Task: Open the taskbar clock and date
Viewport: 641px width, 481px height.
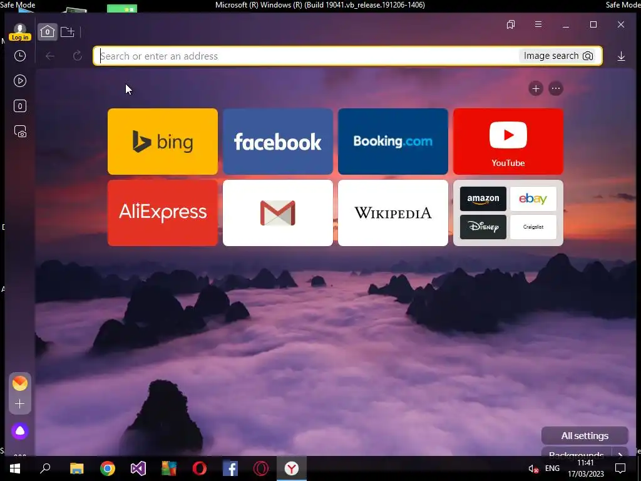Action: (x=585, y=468)
